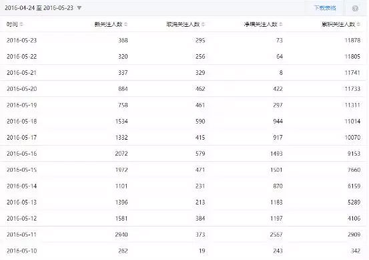369x260 pixels.
Task: Click new followers value 1534
Action: [x=121, y=122]
